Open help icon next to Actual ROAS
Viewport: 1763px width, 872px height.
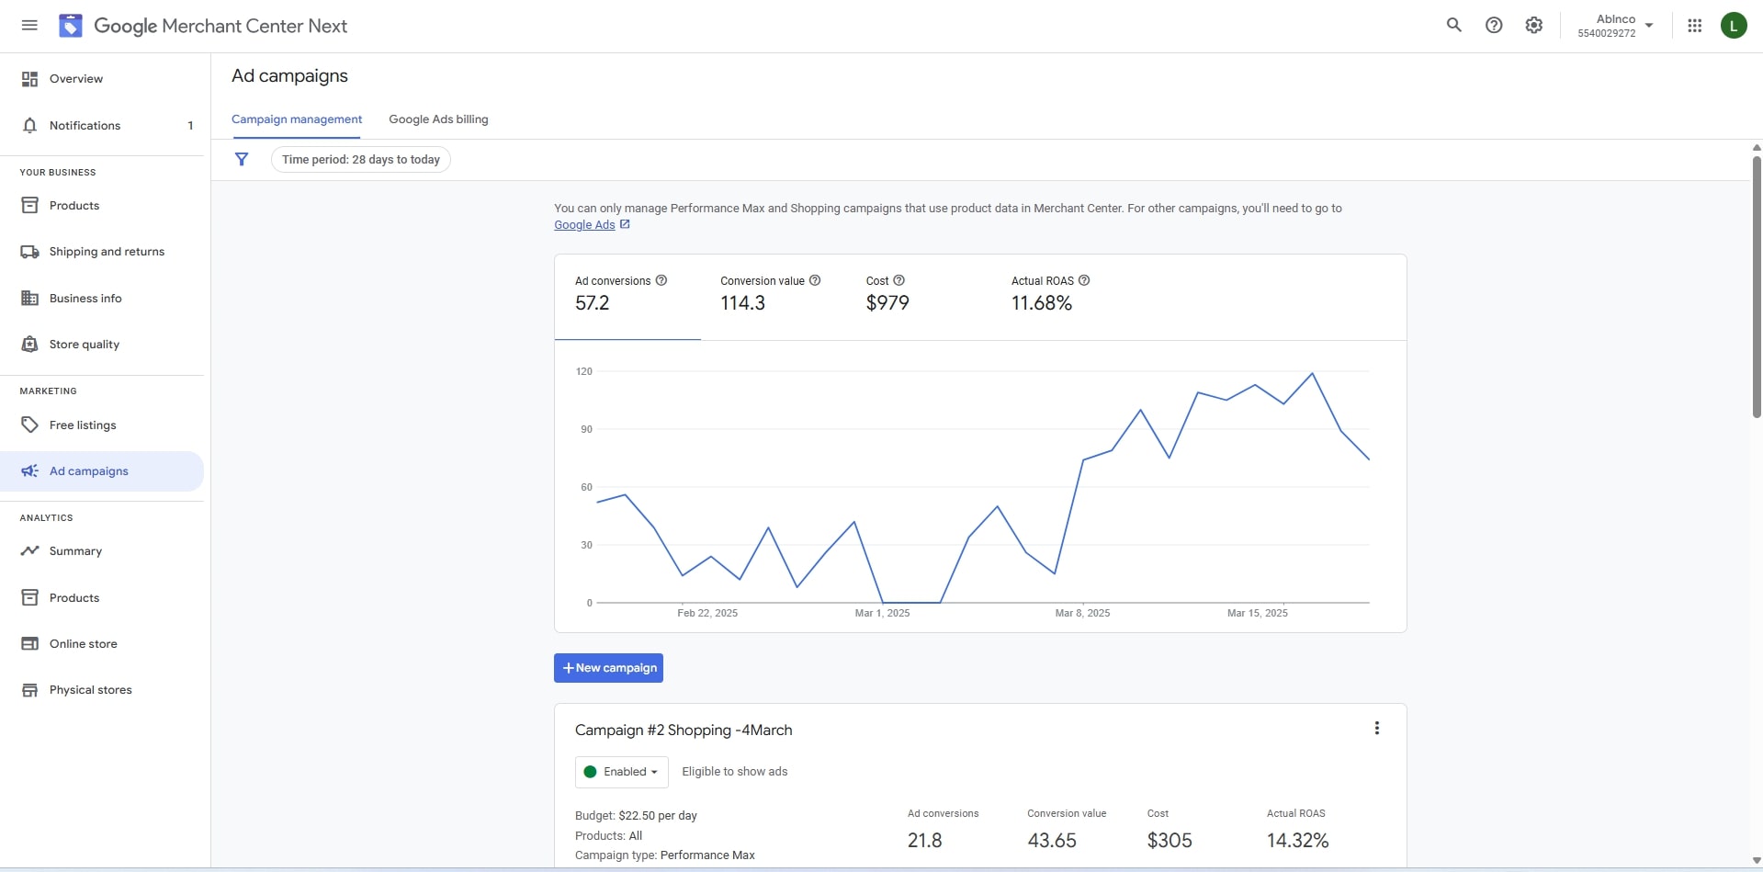(1084, 280)
